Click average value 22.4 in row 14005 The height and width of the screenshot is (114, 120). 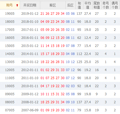(87, 54)
